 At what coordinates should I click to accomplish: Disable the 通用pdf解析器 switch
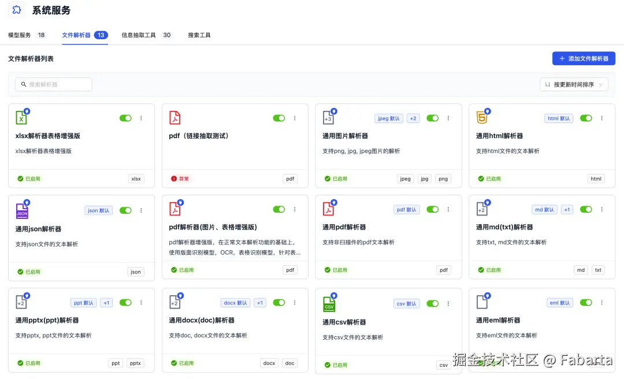(x=433, y=209)
